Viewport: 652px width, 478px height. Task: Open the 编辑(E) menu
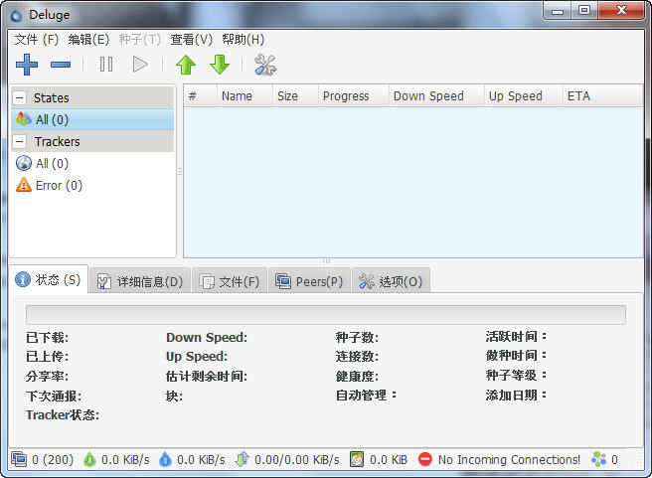tap(88, 40)
